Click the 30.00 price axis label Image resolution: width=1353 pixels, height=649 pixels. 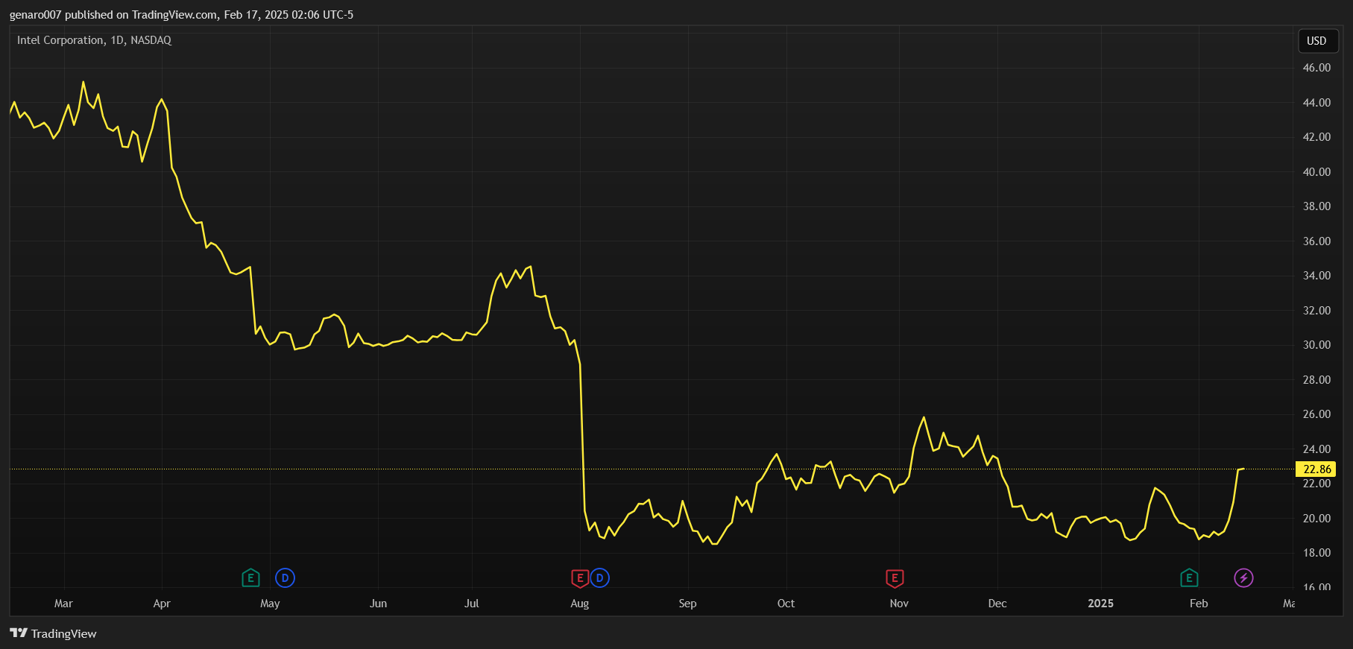click(x=1316, y=345)
